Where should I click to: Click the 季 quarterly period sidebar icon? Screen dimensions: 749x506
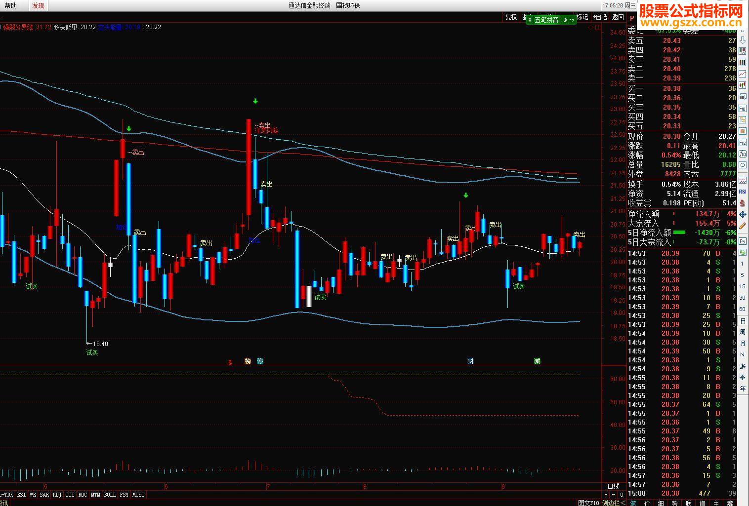point(743,378)
